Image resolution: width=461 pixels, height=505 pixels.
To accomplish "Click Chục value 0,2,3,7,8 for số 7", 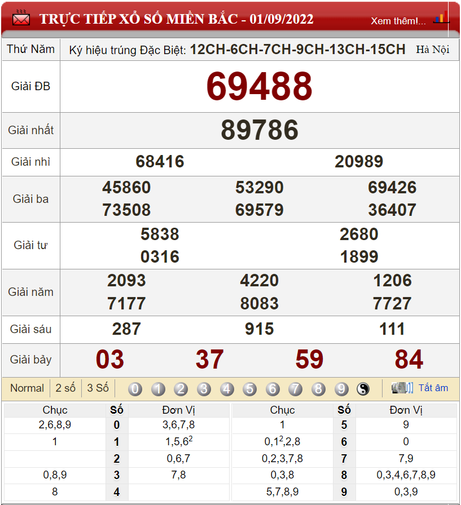I will (282, 458).
